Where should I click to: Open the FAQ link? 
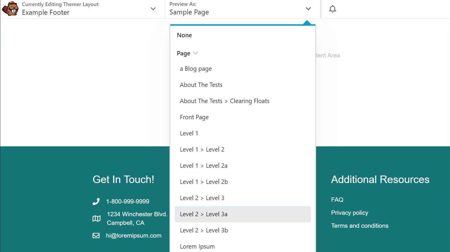coord(337,199)
